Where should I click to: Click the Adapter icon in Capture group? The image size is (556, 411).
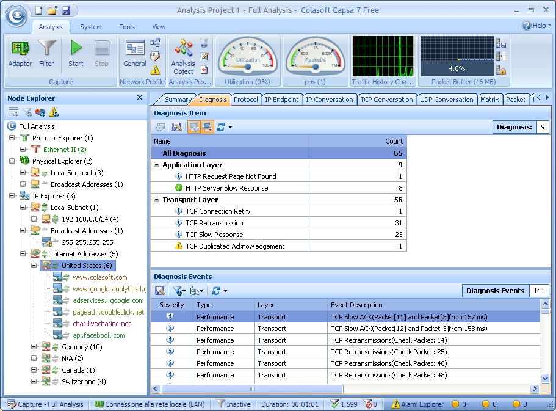[20, 53]
